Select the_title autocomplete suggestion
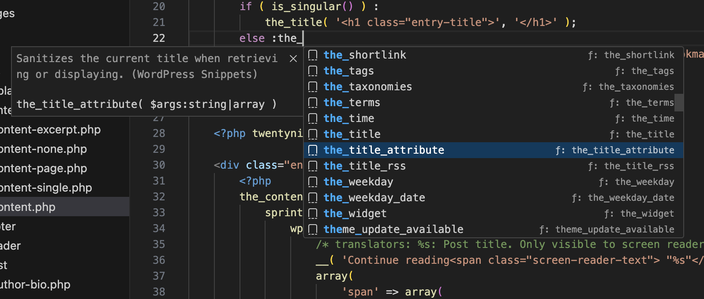This screenshot has height=299, width=704. coord(352,134)
